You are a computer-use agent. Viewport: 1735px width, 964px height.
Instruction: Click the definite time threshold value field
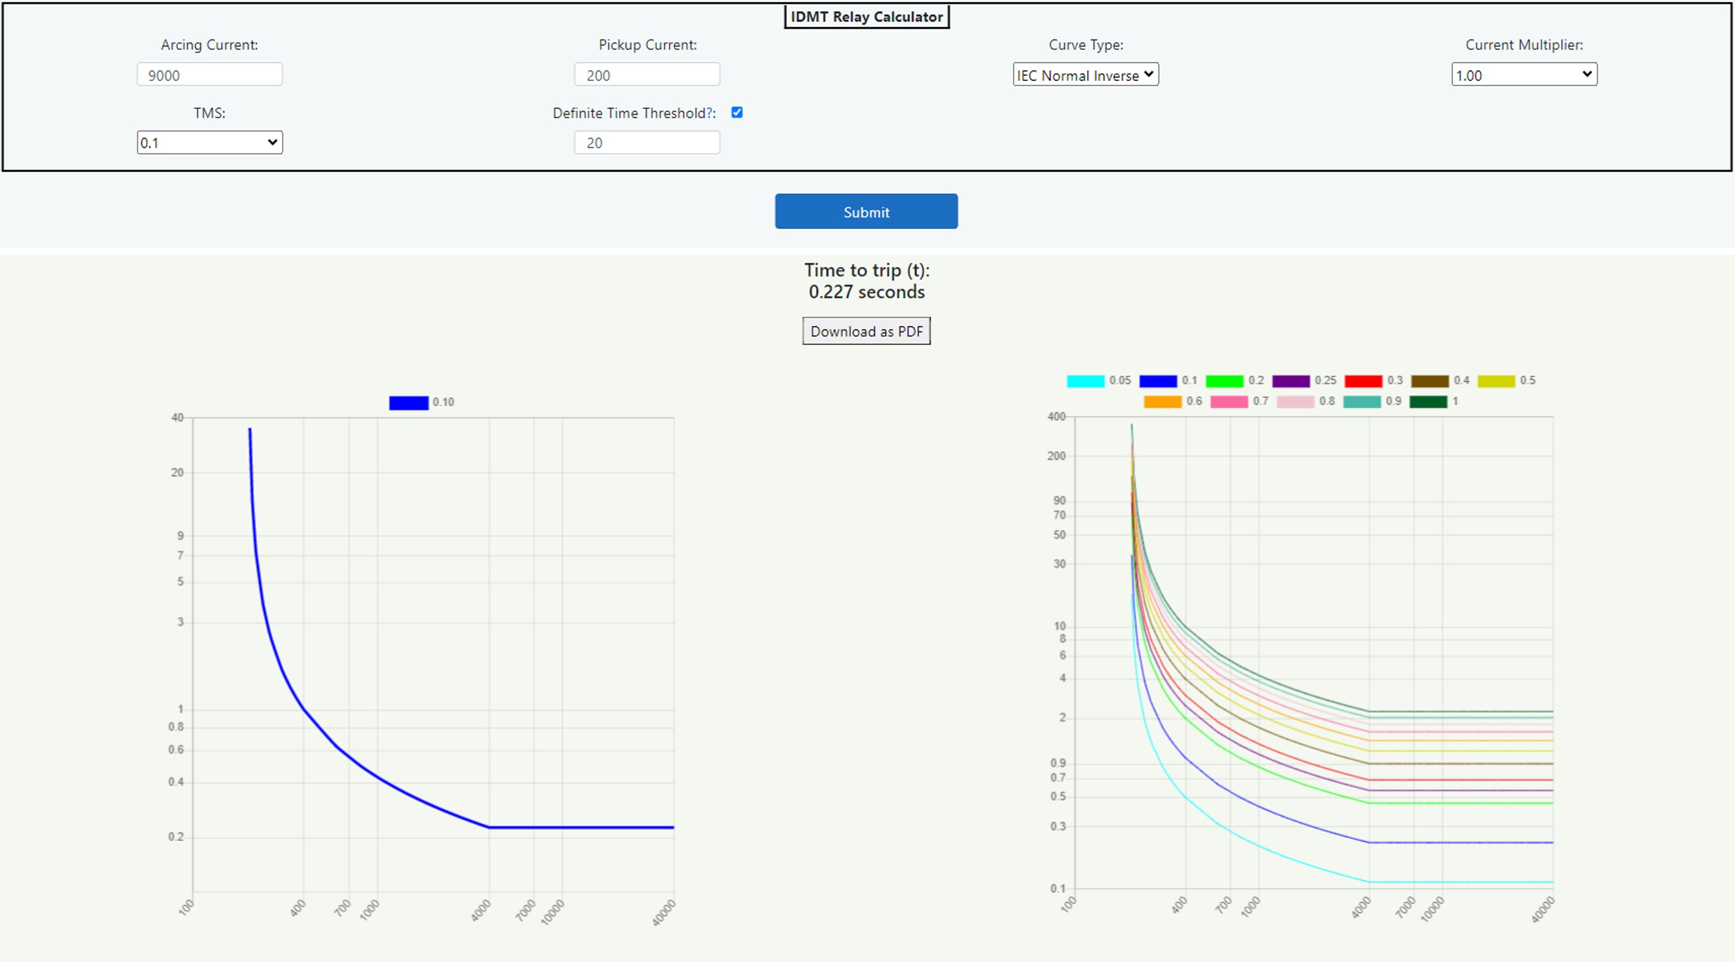(x=646, y=142)
